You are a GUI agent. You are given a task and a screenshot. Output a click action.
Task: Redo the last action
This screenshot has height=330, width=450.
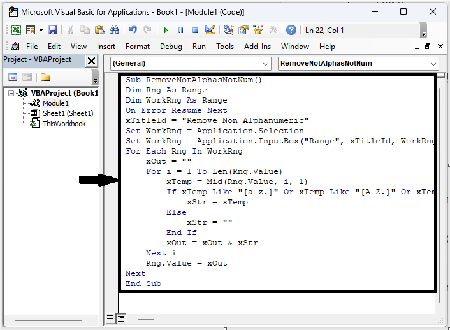[x=147, y=30]
